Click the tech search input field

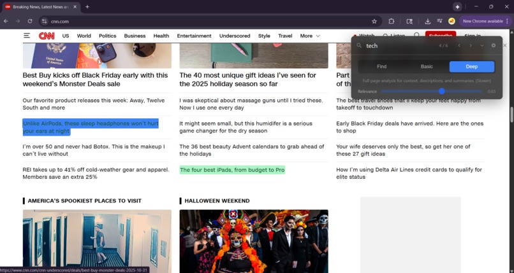point(400,46)
